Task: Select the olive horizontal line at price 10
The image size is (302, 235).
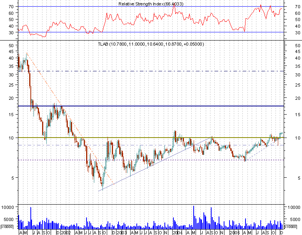Action: pos(151,138)
